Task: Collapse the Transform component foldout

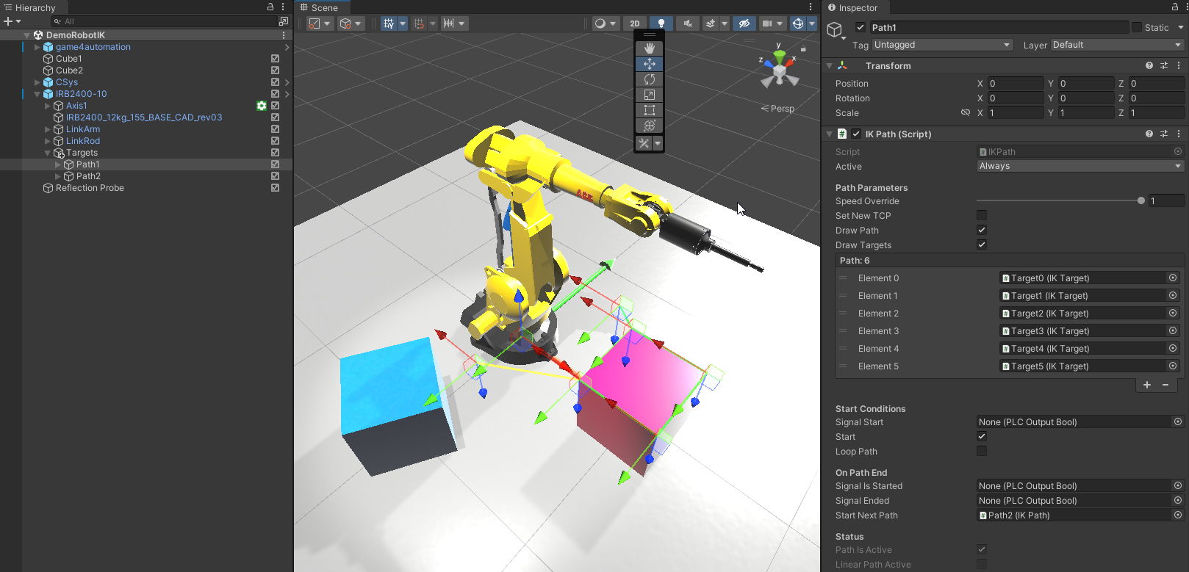Action: (x=830, y=65)
